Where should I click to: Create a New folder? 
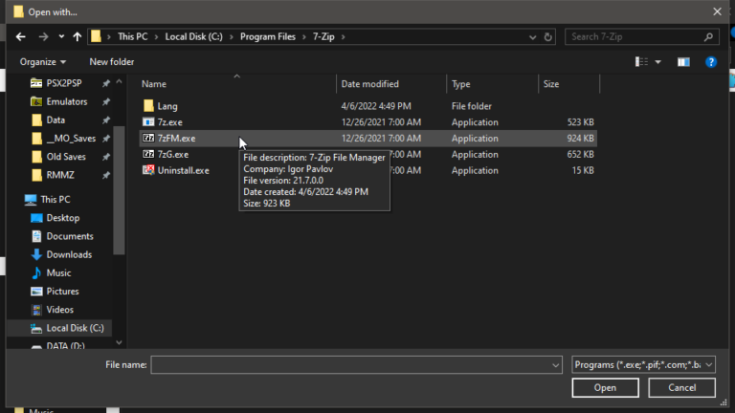coord(112,62)
